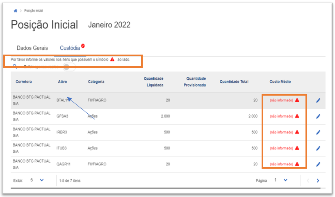
Task: Edit the GFSA3 row with pencil icon
Action: point(318,117)
